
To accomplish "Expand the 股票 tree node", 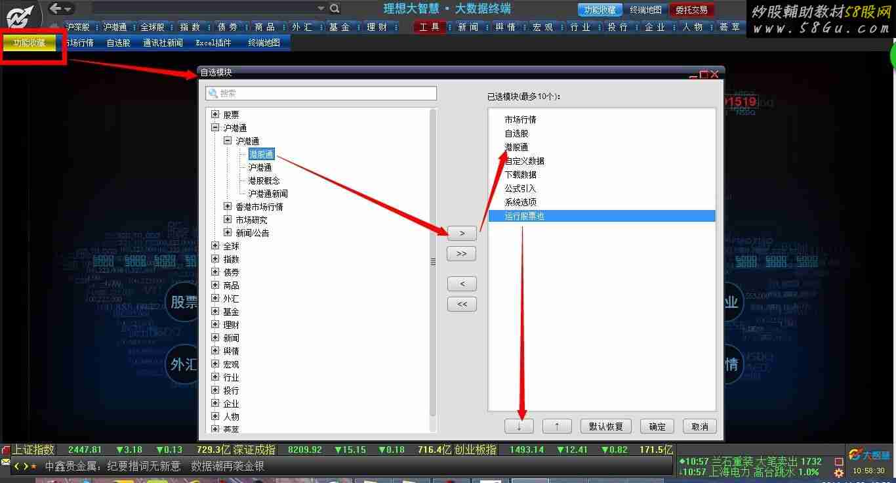I will click(215, 114).
